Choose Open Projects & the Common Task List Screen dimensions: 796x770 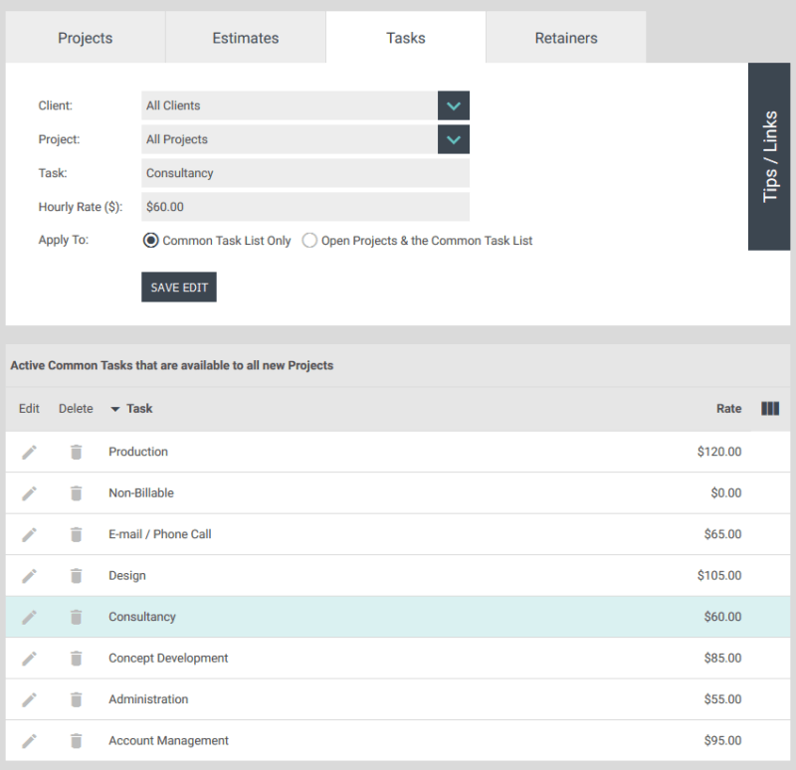(308, 240)
